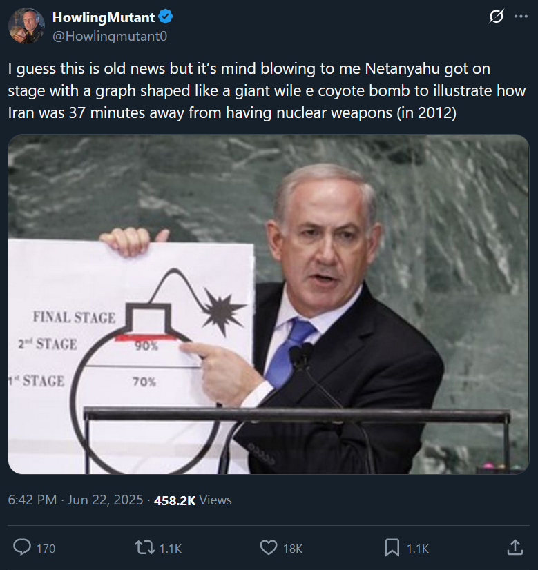Screen dimensions: 538x570
Task: Open the attached bomb diagram photo
Action: pos(269,304)
